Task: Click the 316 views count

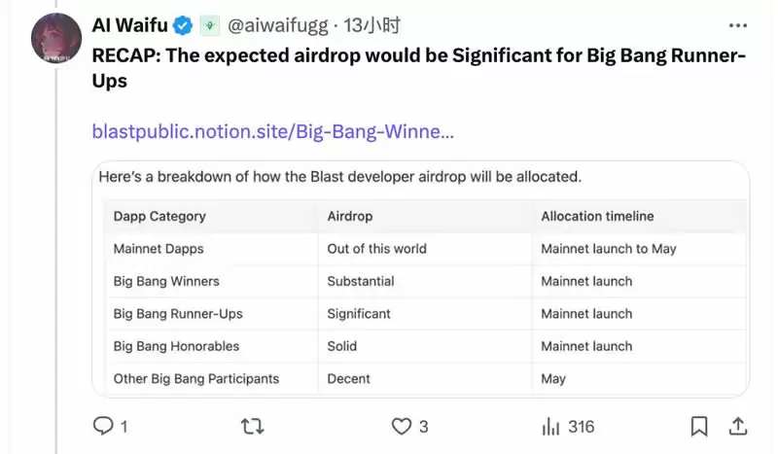Action: point(581,427)
